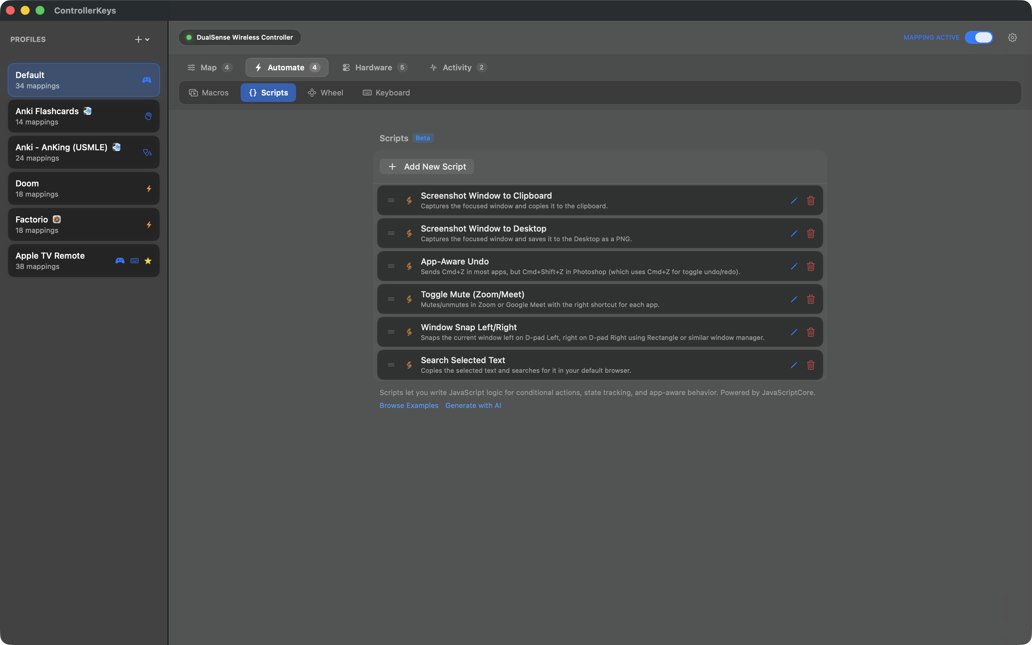The height and width of the screenshot is (645, 1032).
Task: Delete the Screenshot Window to Clipboard script
Action: click(x=811, y=201)
